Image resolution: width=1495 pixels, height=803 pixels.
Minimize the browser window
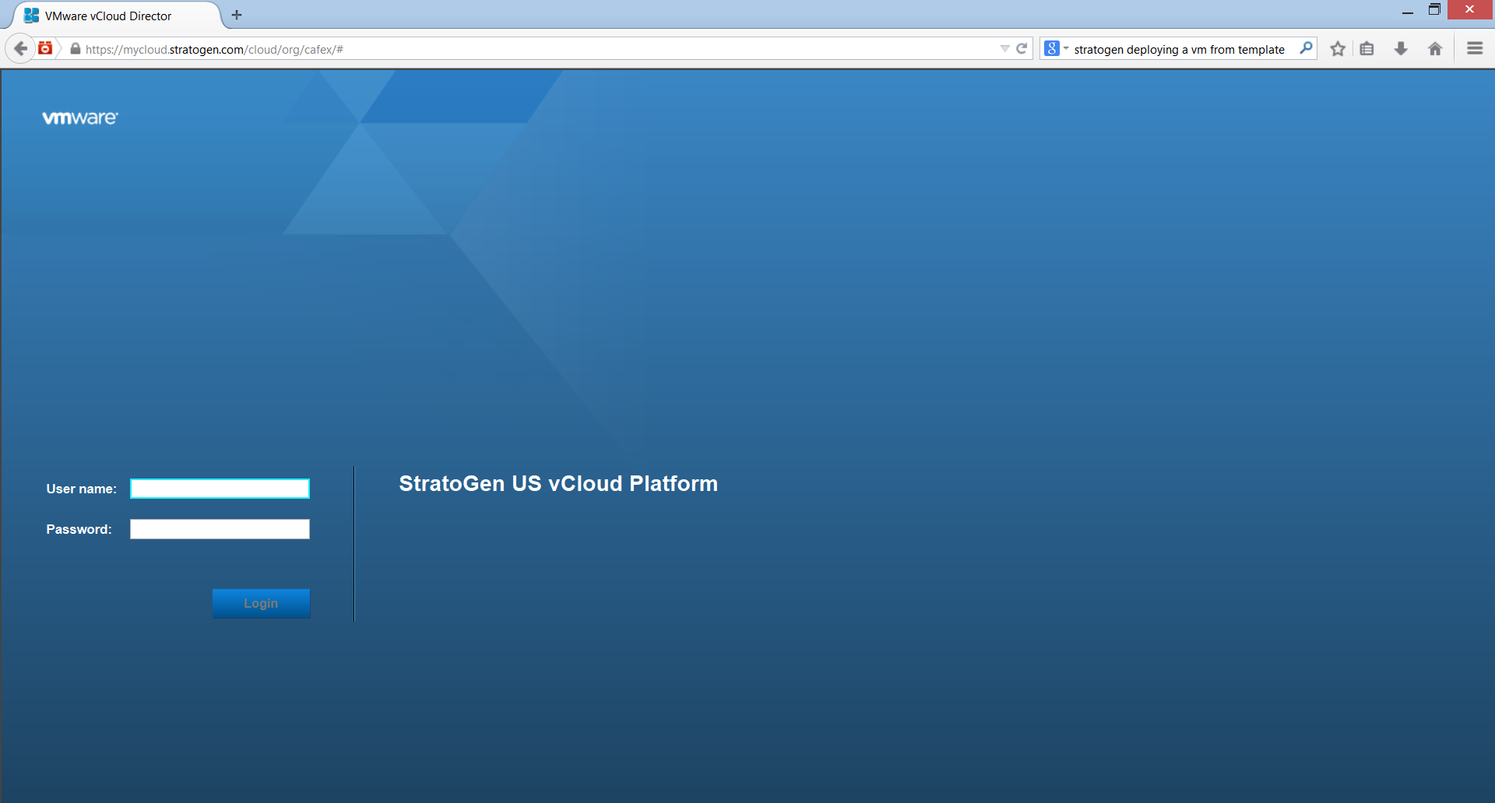[1407, 11]
